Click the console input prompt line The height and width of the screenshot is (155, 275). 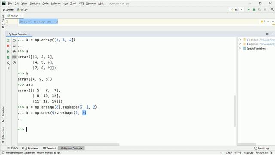point(126,130)
